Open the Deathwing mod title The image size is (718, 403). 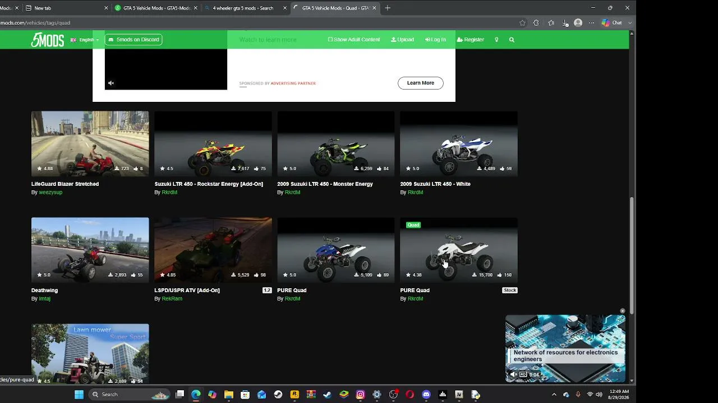click(x=44, y=290)
